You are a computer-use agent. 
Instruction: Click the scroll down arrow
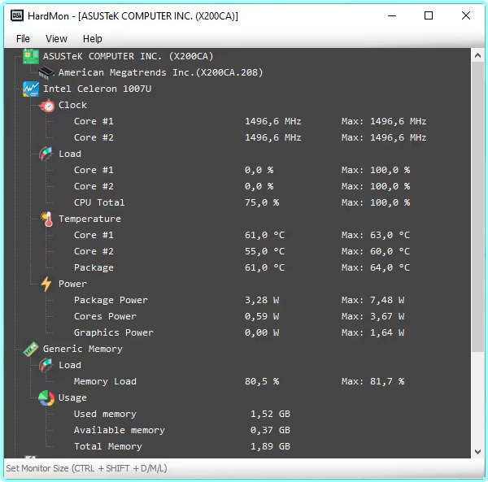coord(477,452)
